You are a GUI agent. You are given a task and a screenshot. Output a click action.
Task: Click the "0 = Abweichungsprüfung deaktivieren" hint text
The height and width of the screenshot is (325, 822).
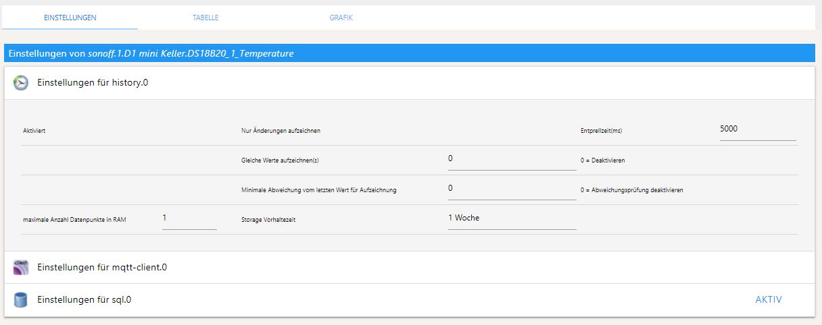(x=631, y=190)
